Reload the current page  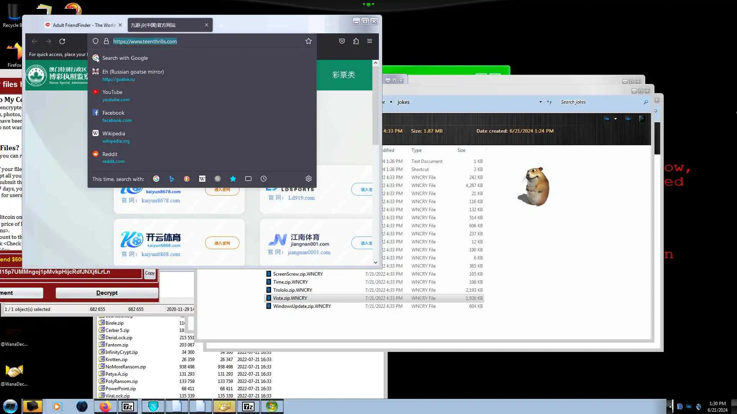click(62, 41)
